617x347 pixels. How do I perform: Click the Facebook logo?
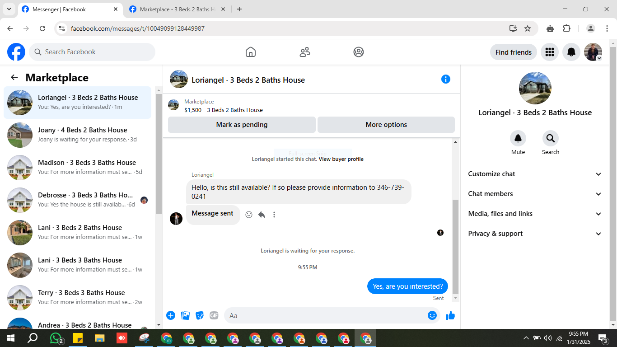click(16, 52)
